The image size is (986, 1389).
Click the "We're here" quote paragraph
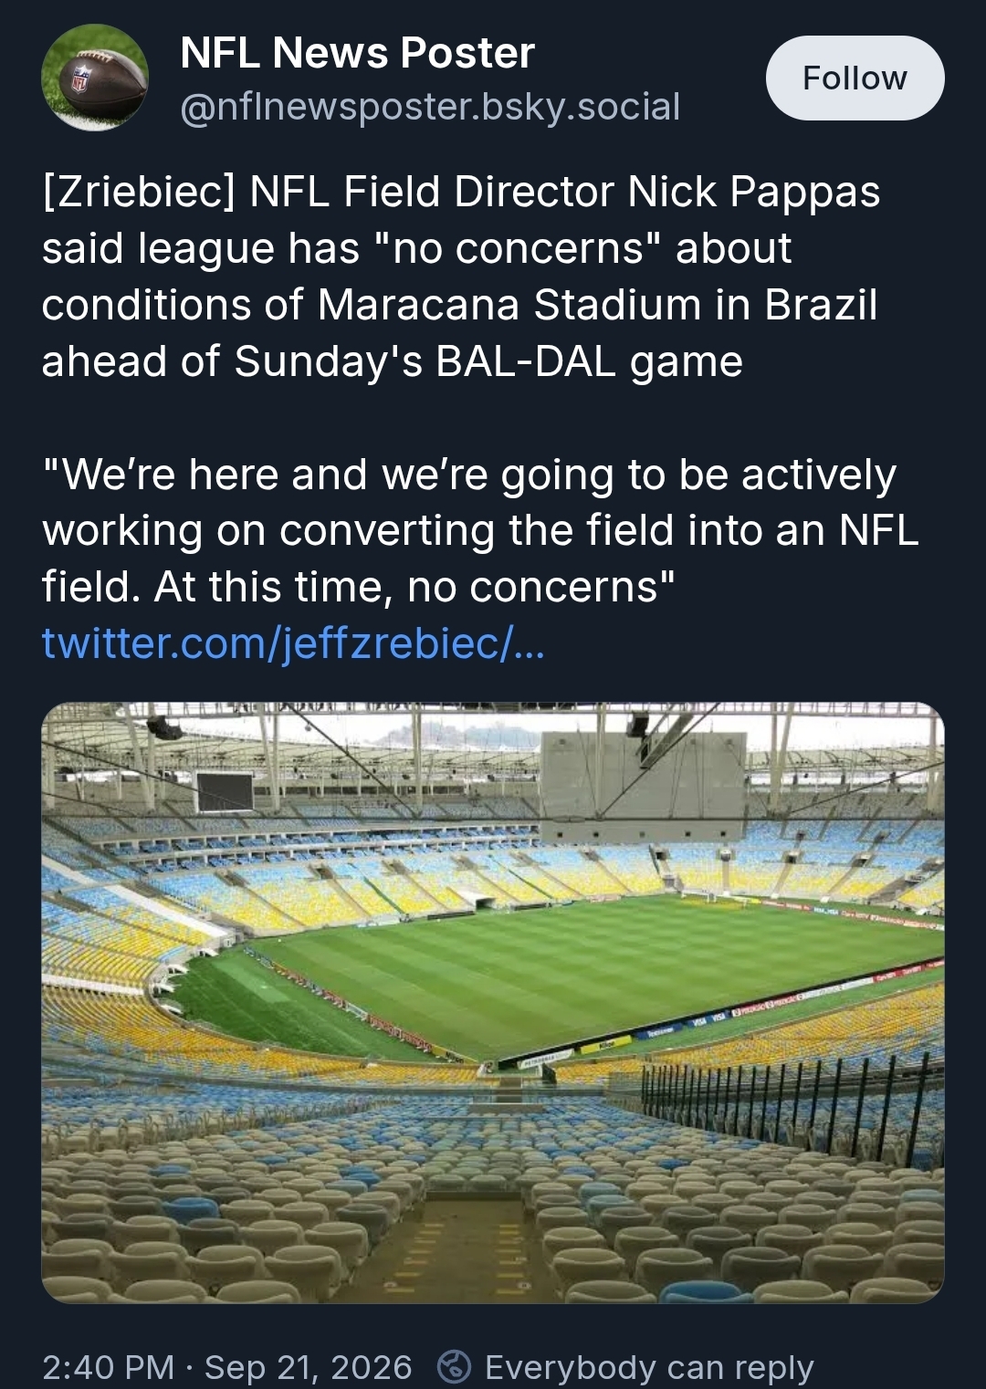pos(480,530)
